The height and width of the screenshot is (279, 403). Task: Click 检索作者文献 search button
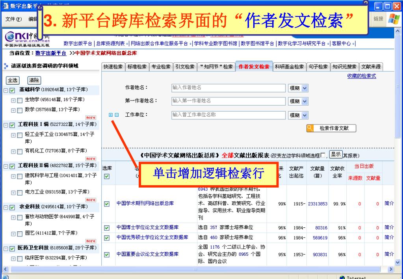(331, 128)
